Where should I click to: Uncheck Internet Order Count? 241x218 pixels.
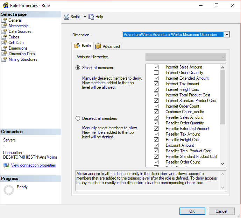[156, 106]
